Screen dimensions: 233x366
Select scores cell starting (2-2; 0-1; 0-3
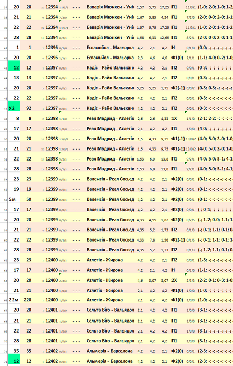[x=215, y=280]
